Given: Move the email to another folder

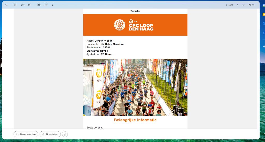Looking at the screenshot, I should [46, 5].
